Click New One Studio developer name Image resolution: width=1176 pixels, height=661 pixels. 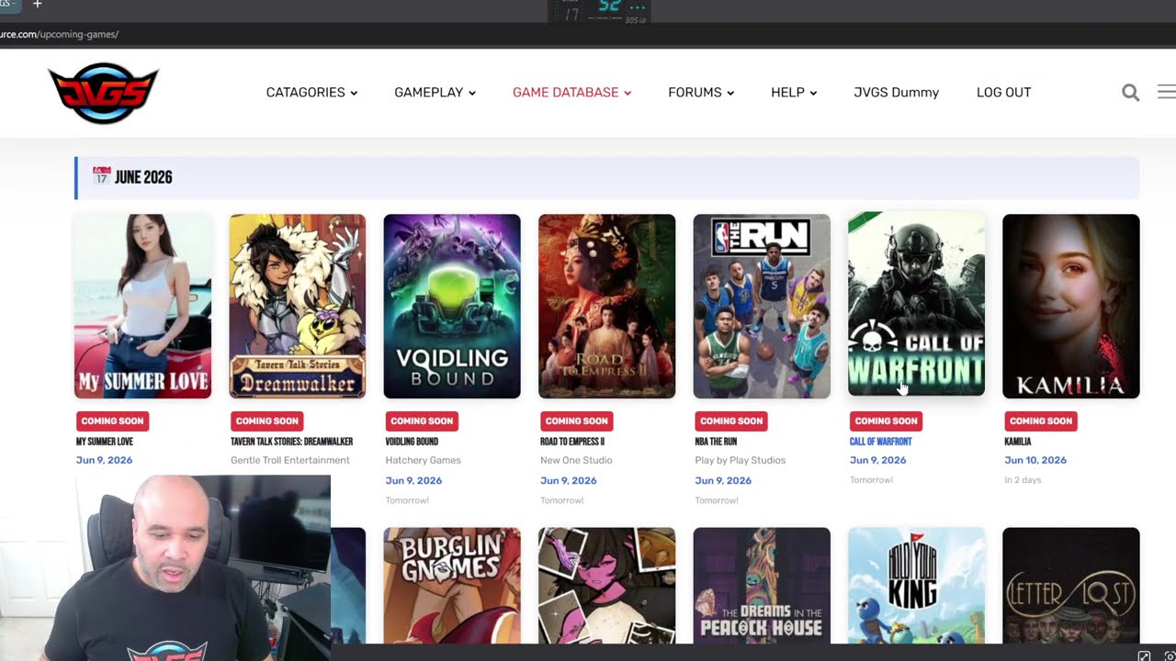coord(576,460)
